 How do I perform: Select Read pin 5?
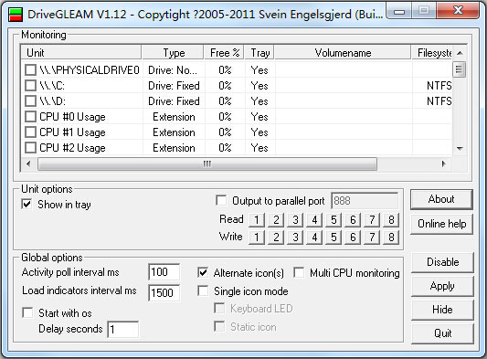333,220
